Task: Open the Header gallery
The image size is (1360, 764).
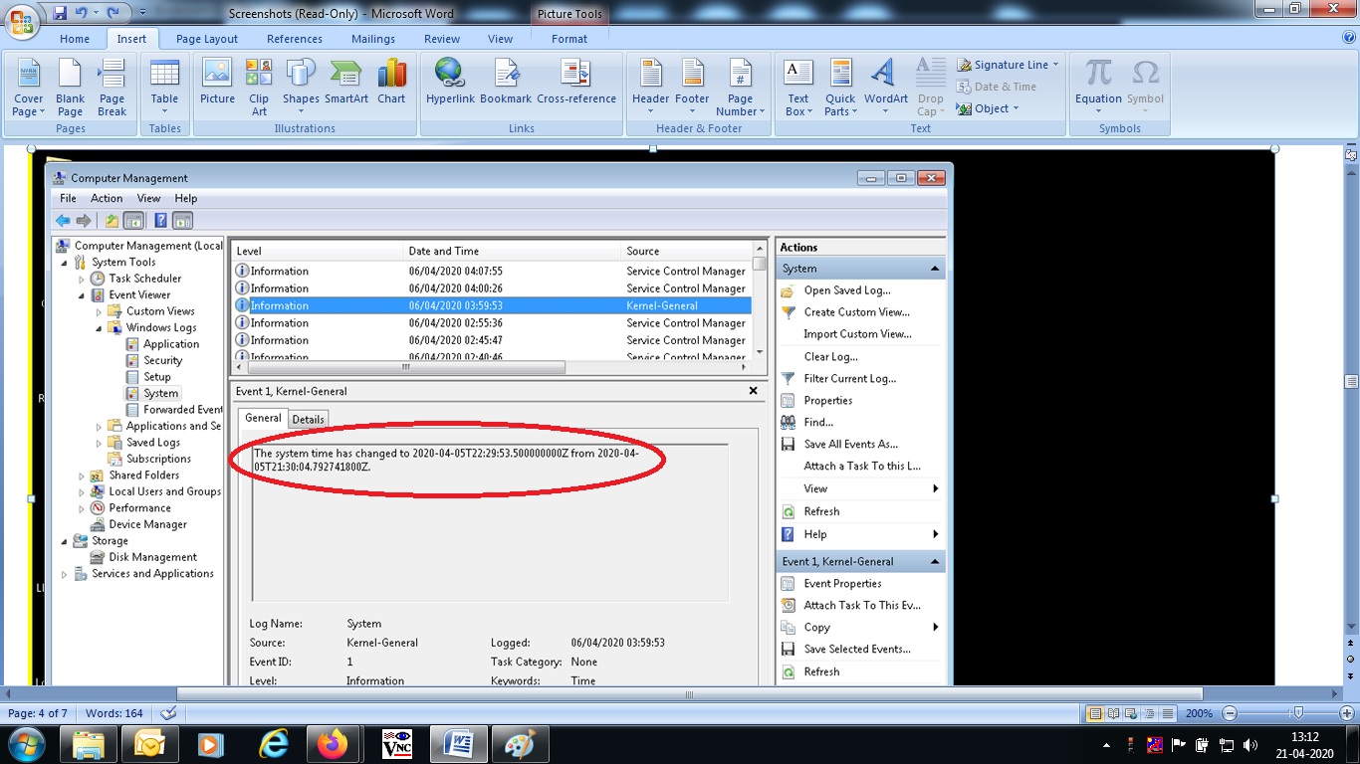Action: [650, 88]
